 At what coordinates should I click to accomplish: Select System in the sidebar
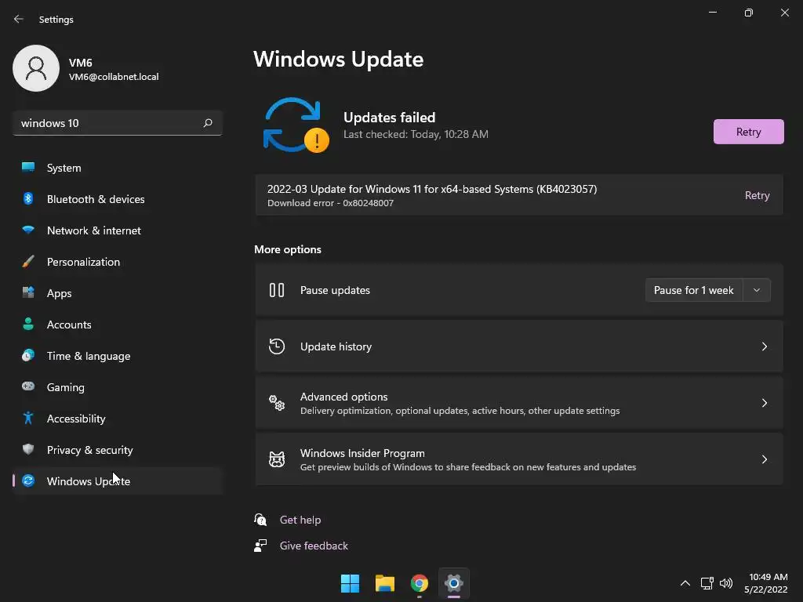(x=118, y=168)
